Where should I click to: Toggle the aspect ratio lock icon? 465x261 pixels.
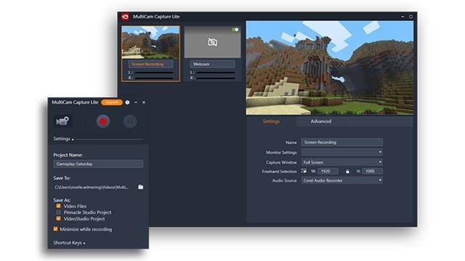tap(347, 171)
